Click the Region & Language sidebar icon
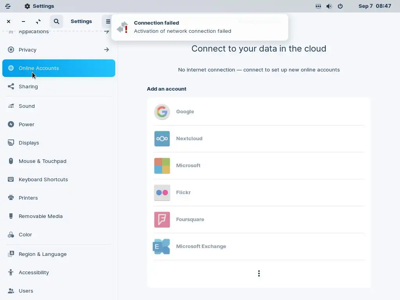The image size is (400, 300). point(11,254)
